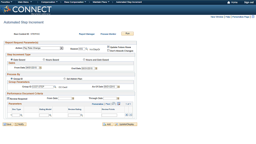Open New Window link

(217, 17)
